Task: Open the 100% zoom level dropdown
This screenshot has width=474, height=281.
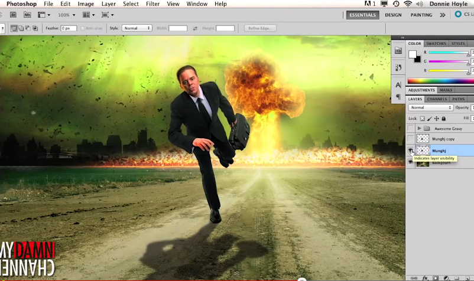Action: [x=67, y=15]
